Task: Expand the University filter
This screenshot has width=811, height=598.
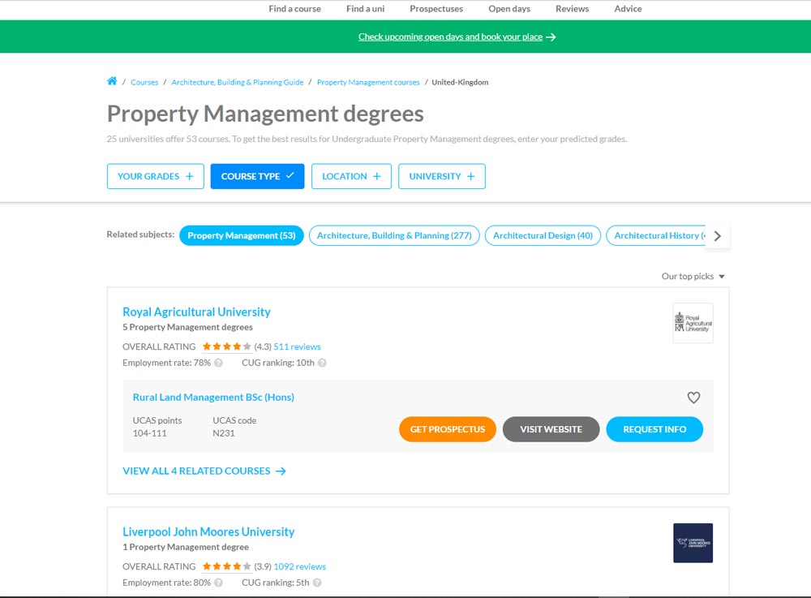Action: (x=441, y=176)
